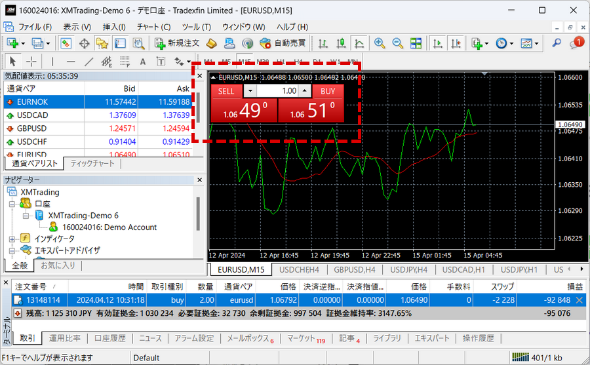Image resolution: width=590 pixels, height=365 pixels.
Task: Close order 13148114 with the X
Action: coord(579,300)
